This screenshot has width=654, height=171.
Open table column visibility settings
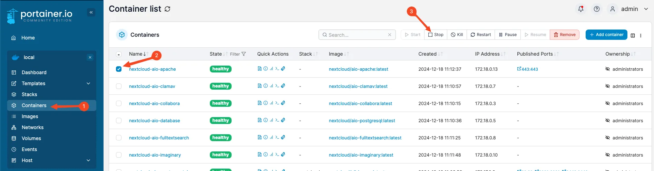point(633,35)
